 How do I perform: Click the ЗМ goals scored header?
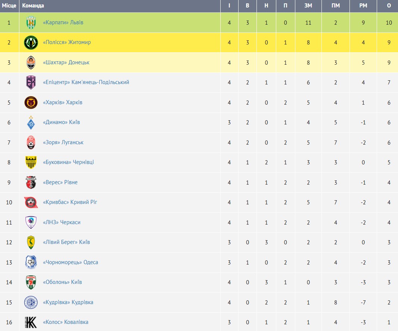click(x=308, y=6)
